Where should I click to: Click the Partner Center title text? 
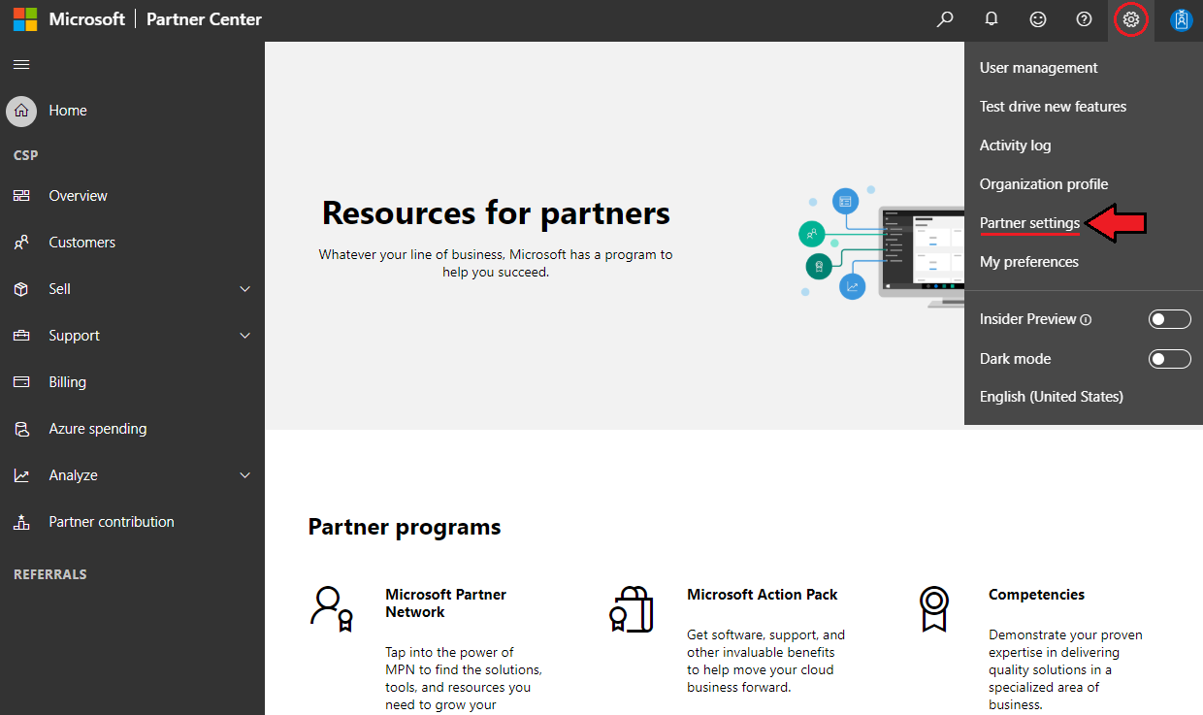click(x=204, y=19)
